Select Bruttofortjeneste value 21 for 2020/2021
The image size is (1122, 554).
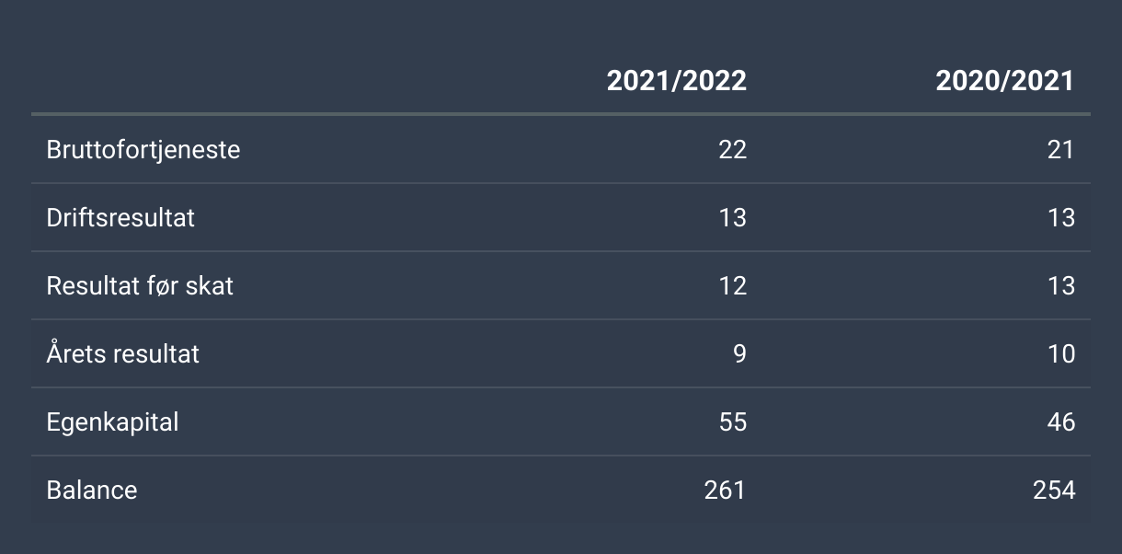pos(1060,149)
